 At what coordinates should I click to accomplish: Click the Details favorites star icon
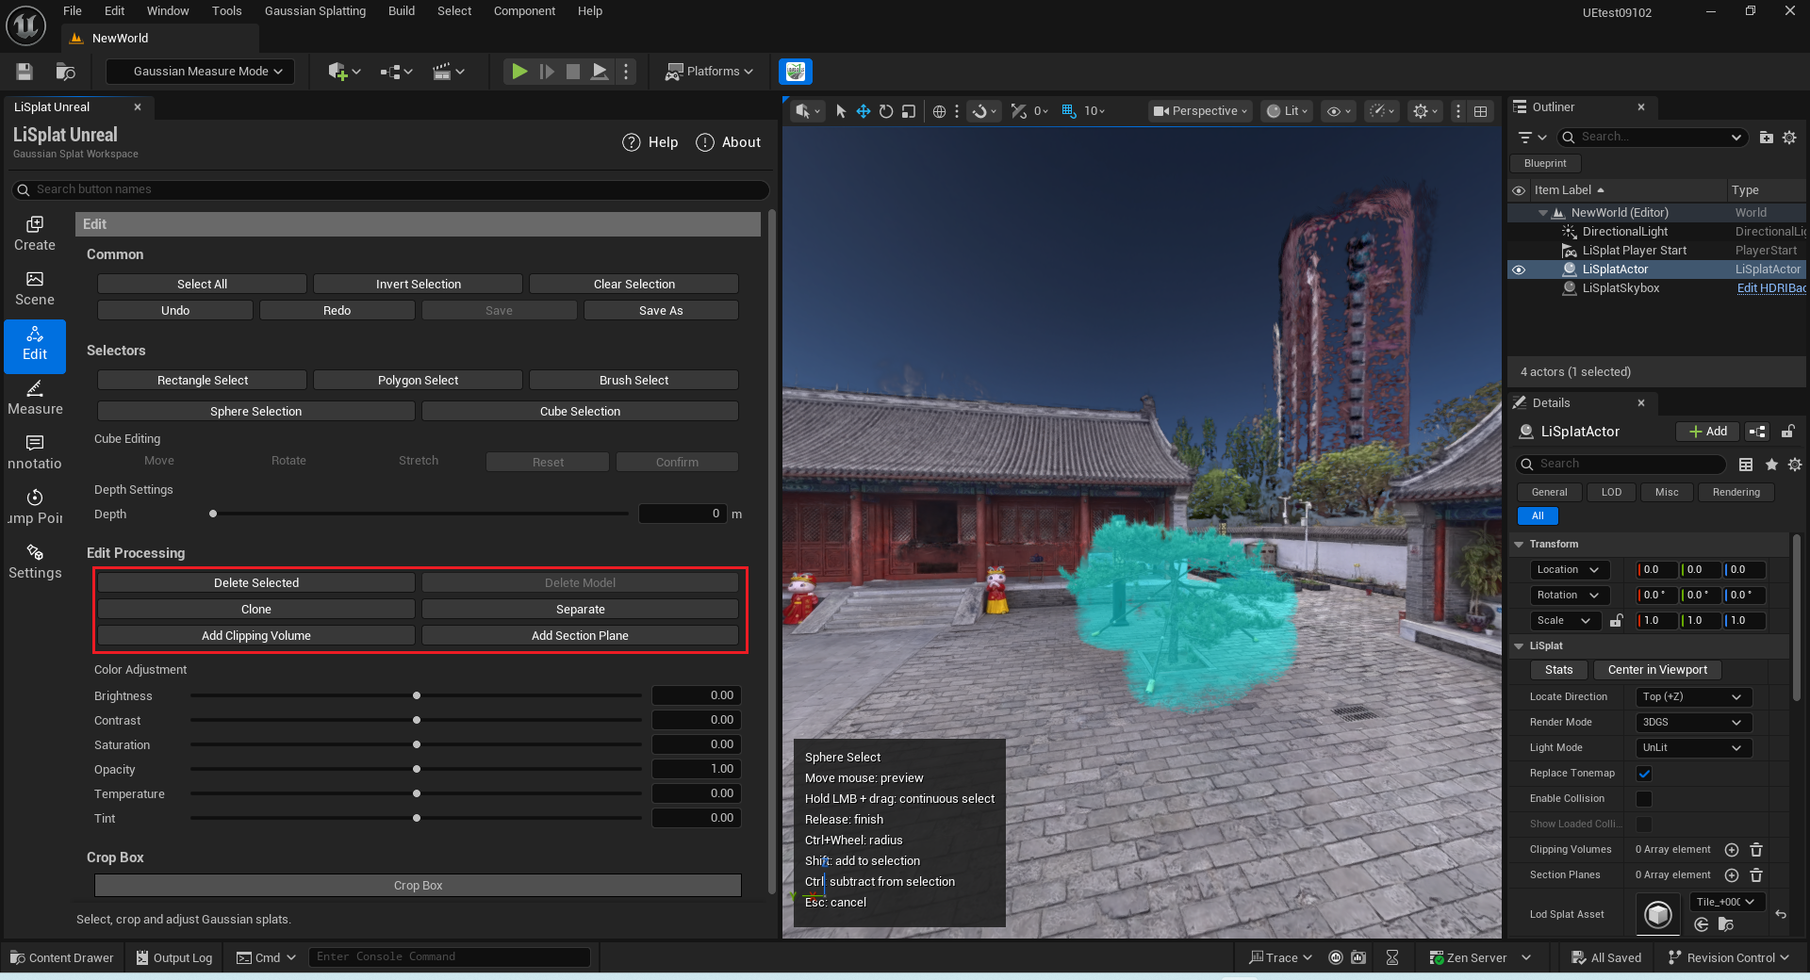coord(1771,465)
